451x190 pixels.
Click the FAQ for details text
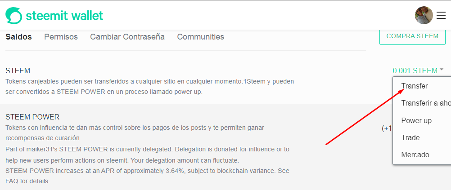point(27,181)
